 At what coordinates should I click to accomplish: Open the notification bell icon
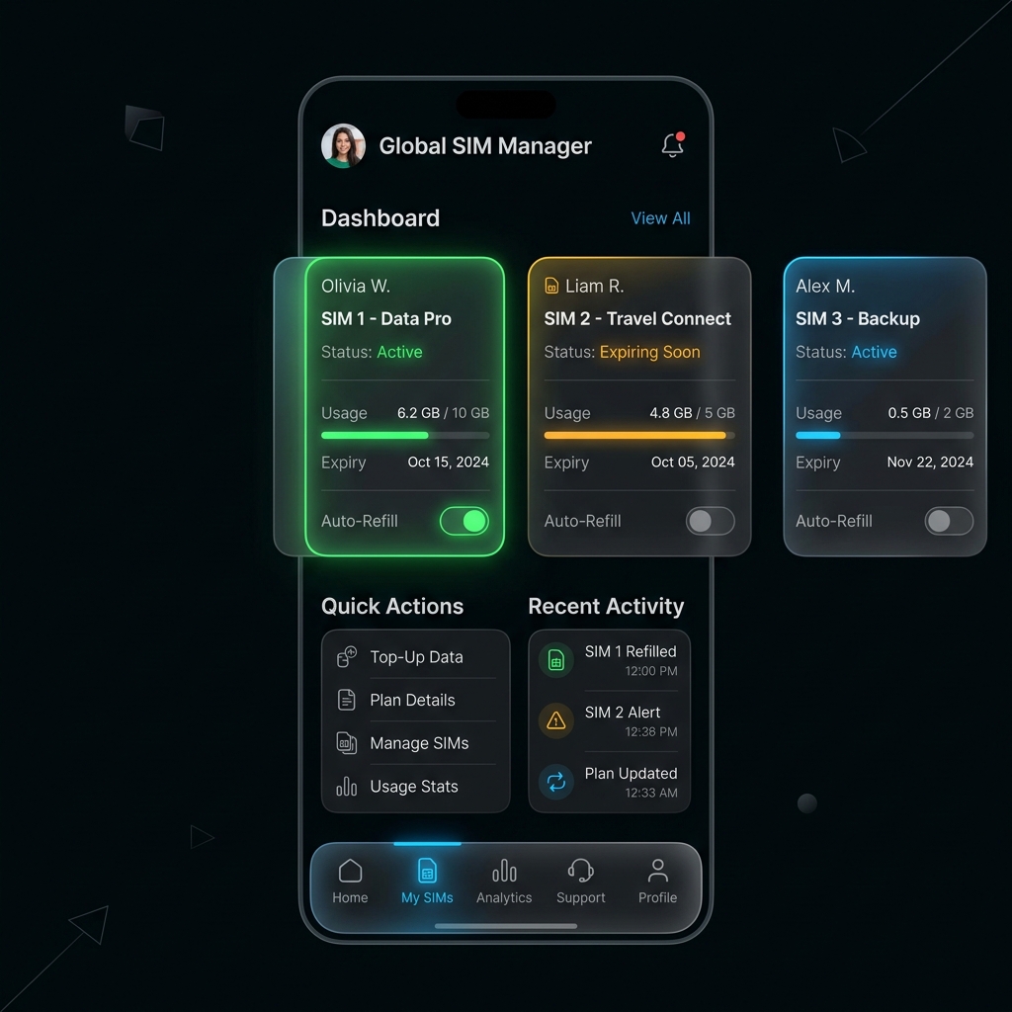point(672,145)
